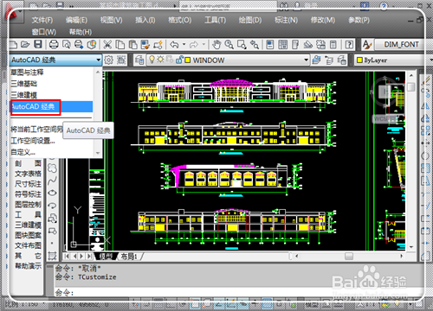Screen dimensions: 433x311
Task: Open the Undo history dropdown arrow
Action: (x=184, y=45)
